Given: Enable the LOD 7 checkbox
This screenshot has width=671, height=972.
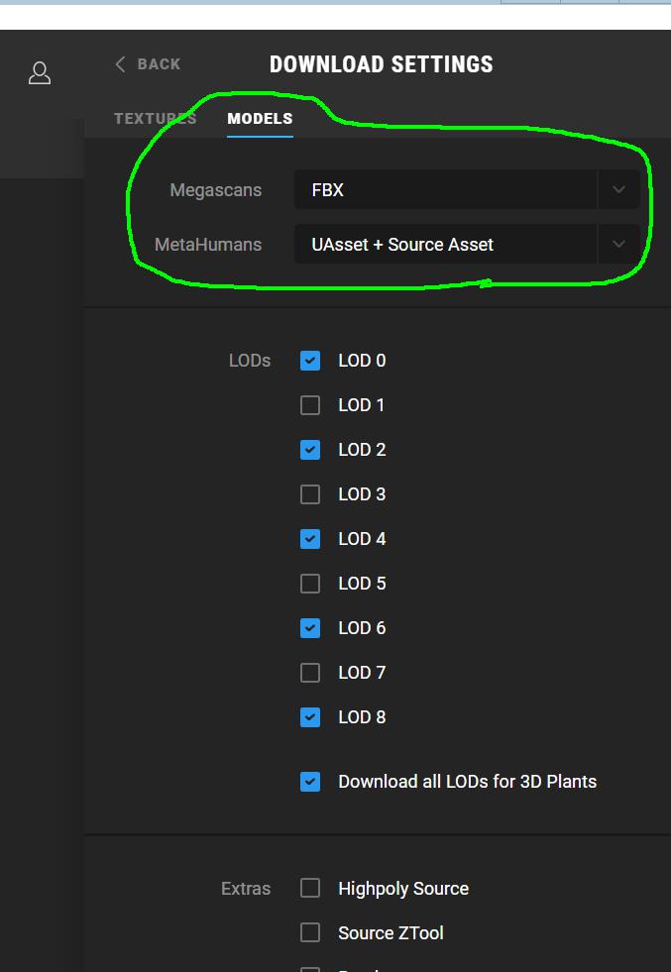Looking at the screenshot, I should (x=310, y=673).
